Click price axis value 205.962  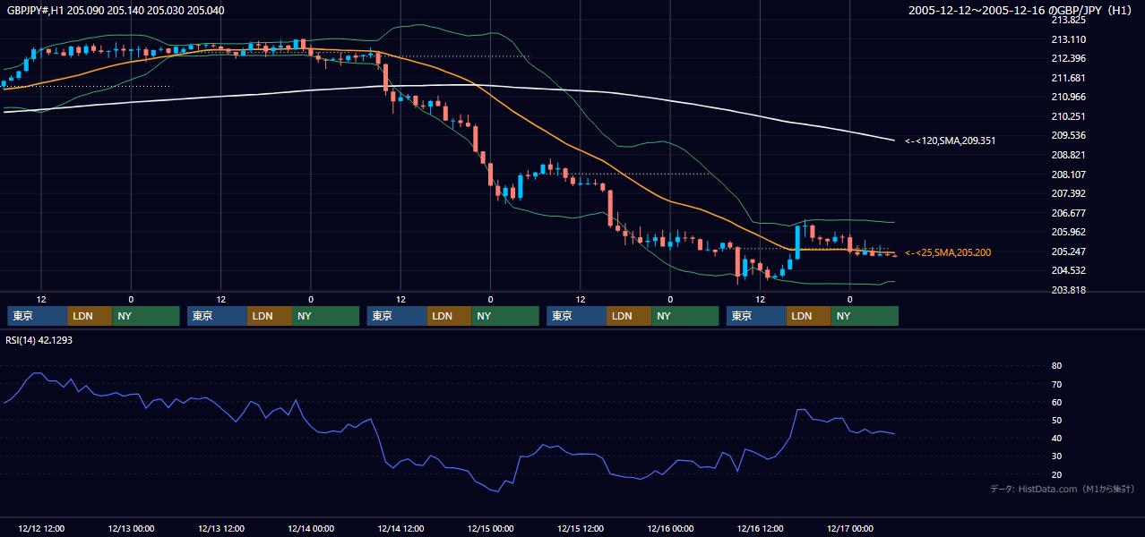pyautogui.click(x=1068, y=232)
